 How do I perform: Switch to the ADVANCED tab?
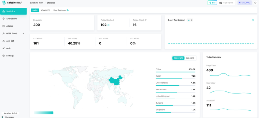click(45, 10)
